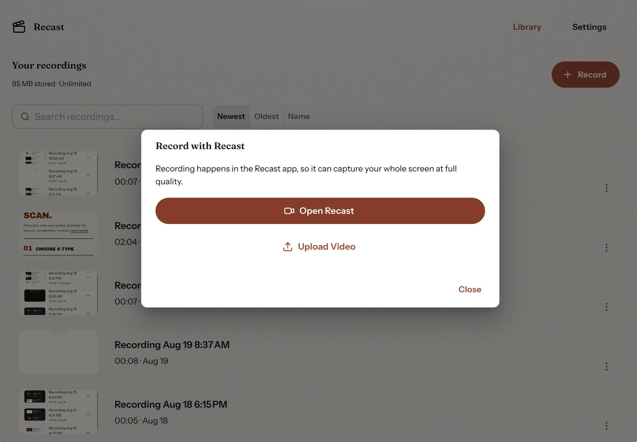Open the topmost recording thumbnail
The height and width of the screenshot is (442, 637).
59,173
